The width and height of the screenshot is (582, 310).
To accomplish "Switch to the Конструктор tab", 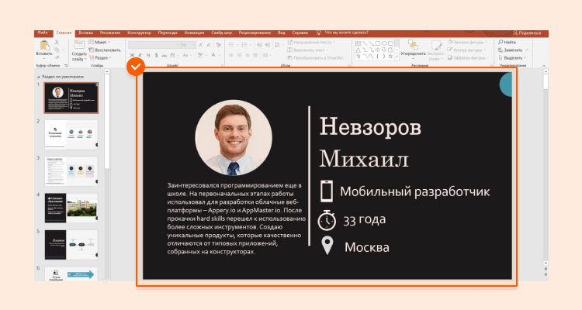I will 139,33.
